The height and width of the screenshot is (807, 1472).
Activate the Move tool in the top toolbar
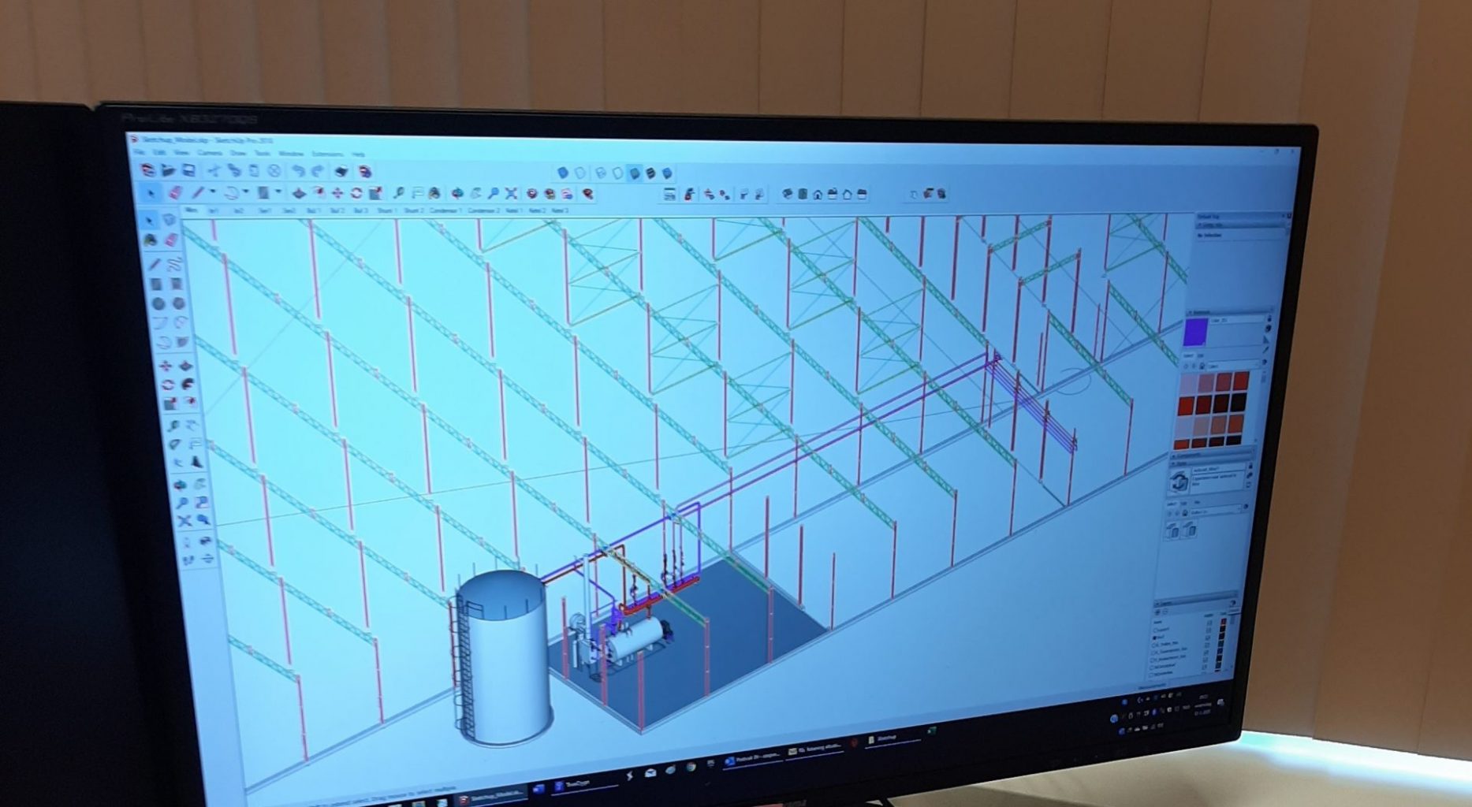coord(337,193)
